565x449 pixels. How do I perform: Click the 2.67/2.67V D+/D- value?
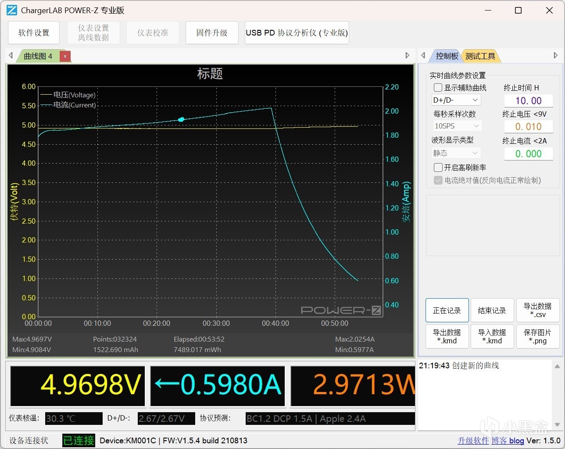[x=166, y=418]
